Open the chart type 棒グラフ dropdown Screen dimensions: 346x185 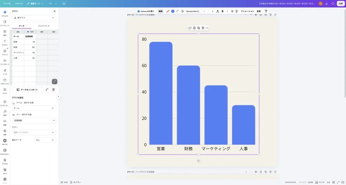coord(34,18)
